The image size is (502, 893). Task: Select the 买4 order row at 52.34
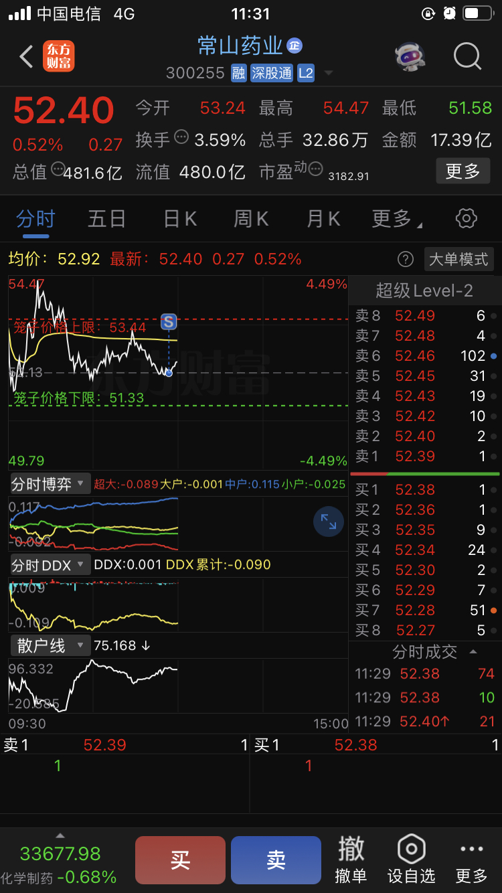tap(424, 550)
